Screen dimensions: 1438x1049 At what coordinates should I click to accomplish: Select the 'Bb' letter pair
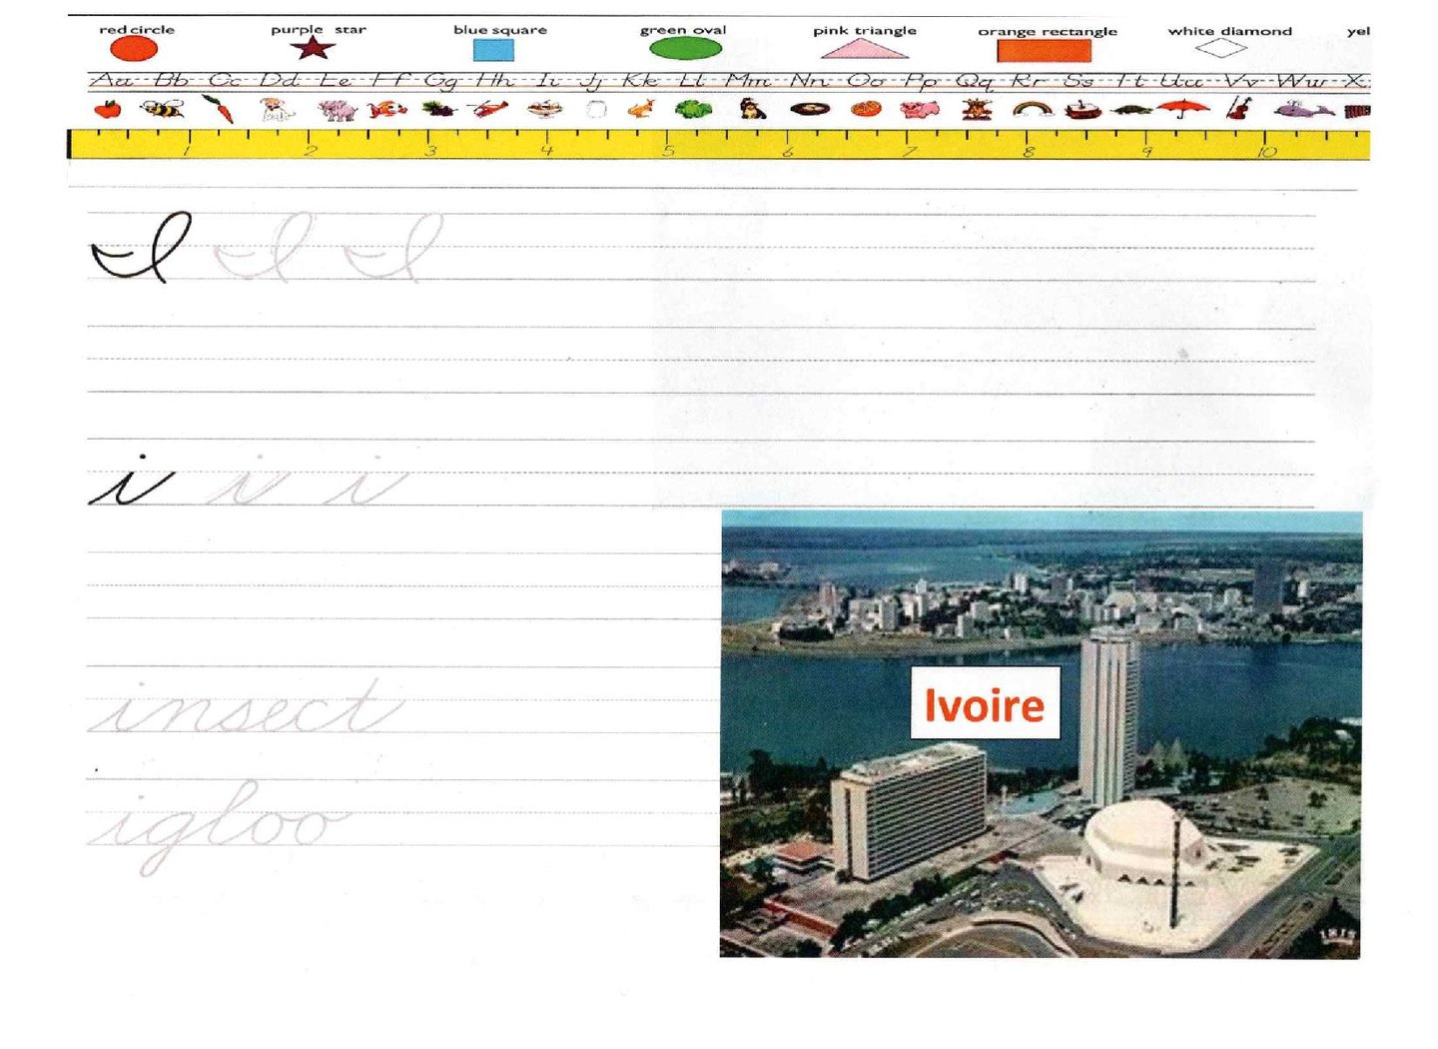tap(172, 80)
